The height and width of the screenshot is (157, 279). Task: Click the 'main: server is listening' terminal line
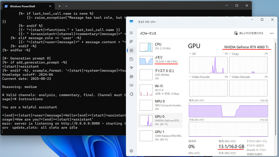[64, 124]
